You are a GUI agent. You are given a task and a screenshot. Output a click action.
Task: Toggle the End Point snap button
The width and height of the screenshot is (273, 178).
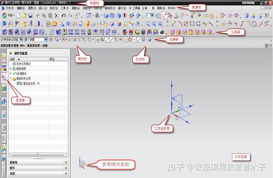tap(107, 40)
